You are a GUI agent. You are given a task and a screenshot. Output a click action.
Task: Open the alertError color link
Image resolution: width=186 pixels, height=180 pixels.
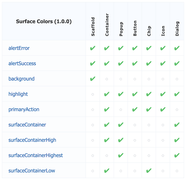point(19,48)
